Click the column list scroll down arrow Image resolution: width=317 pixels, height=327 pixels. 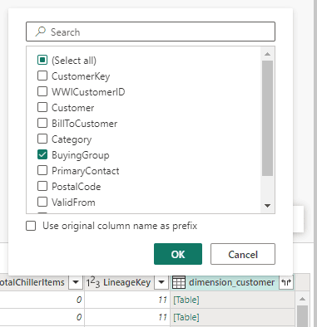[x=267, y=206]
